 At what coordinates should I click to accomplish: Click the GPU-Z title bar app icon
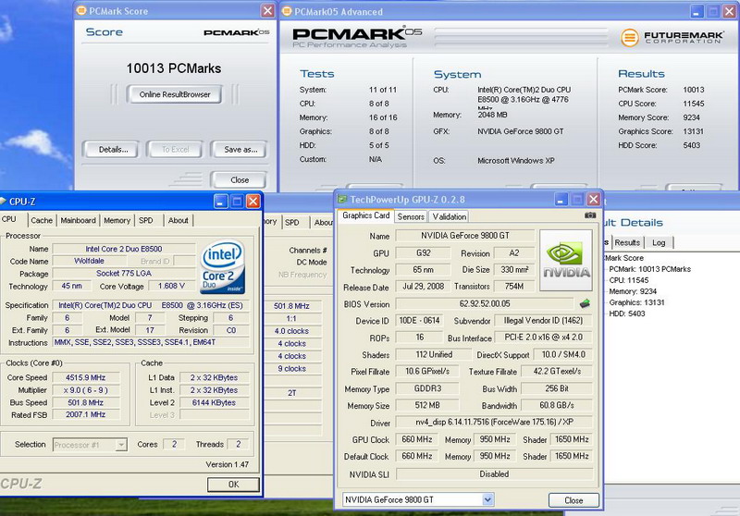coord(342,200)
